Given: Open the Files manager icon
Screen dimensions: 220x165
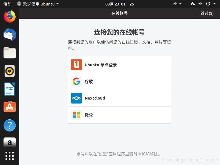Looking at the screenshot, I should point(10,53).
